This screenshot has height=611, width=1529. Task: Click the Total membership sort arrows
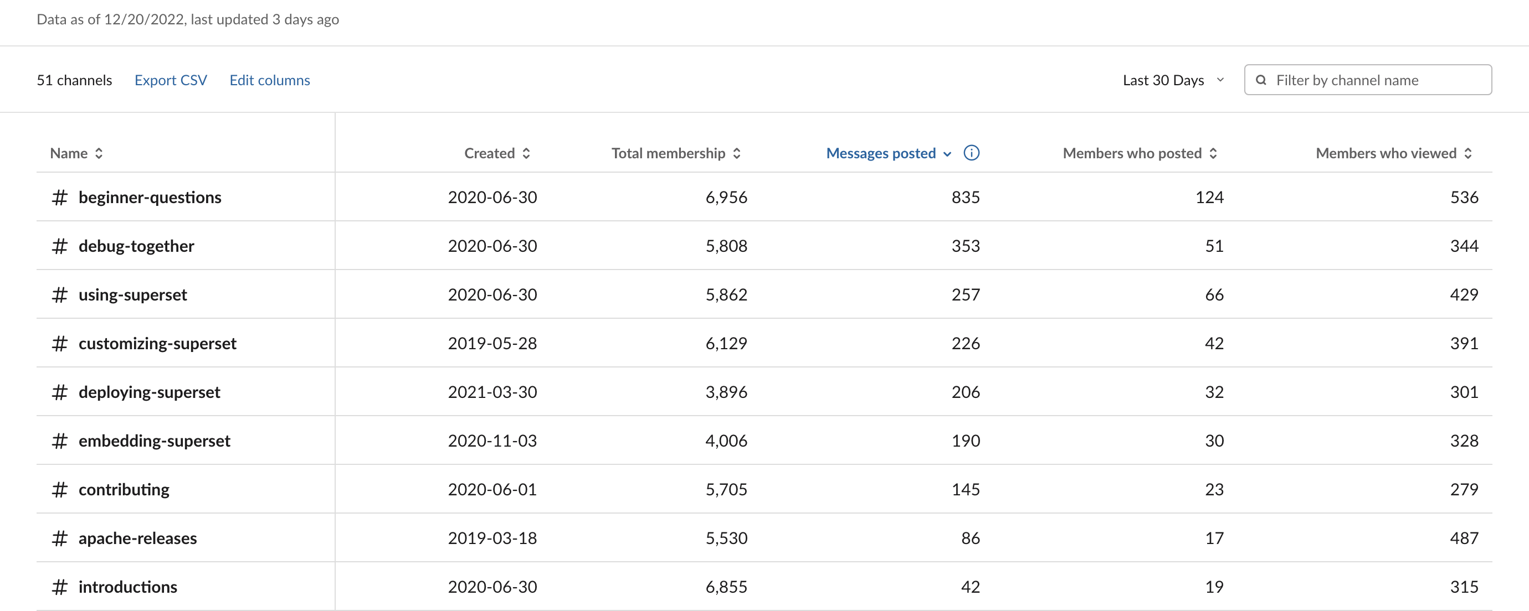pyautogui.click(x=737, y=154)
